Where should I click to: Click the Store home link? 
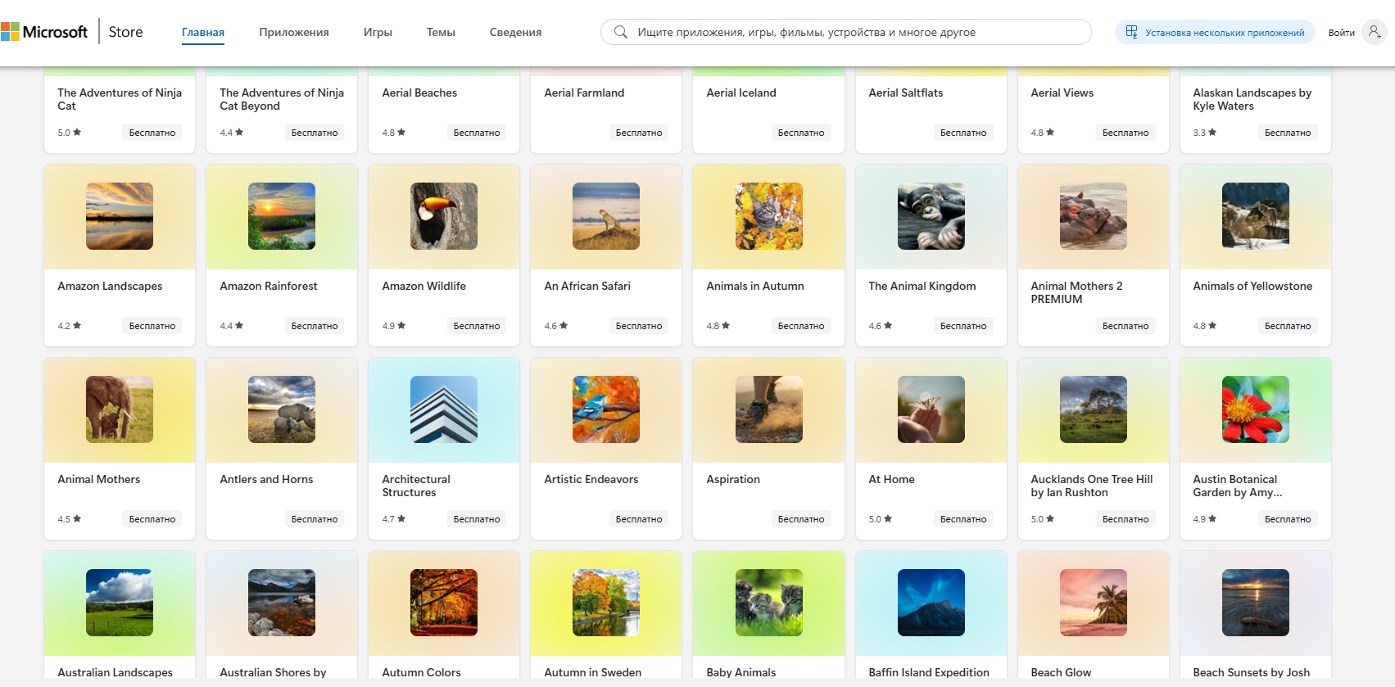point(125,32)
